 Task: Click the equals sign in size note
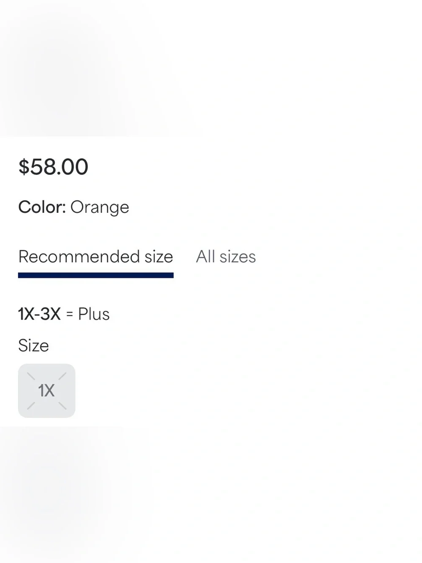[70, 315]
